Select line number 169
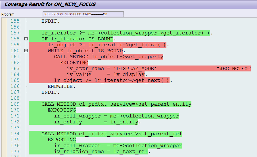The image size is (257, 157). [x=15, y=104]
